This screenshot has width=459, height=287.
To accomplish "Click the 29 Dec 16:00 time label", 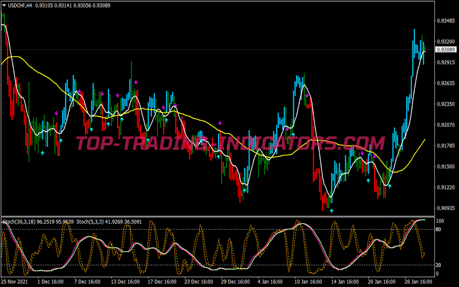I will (x=235, y=282).
